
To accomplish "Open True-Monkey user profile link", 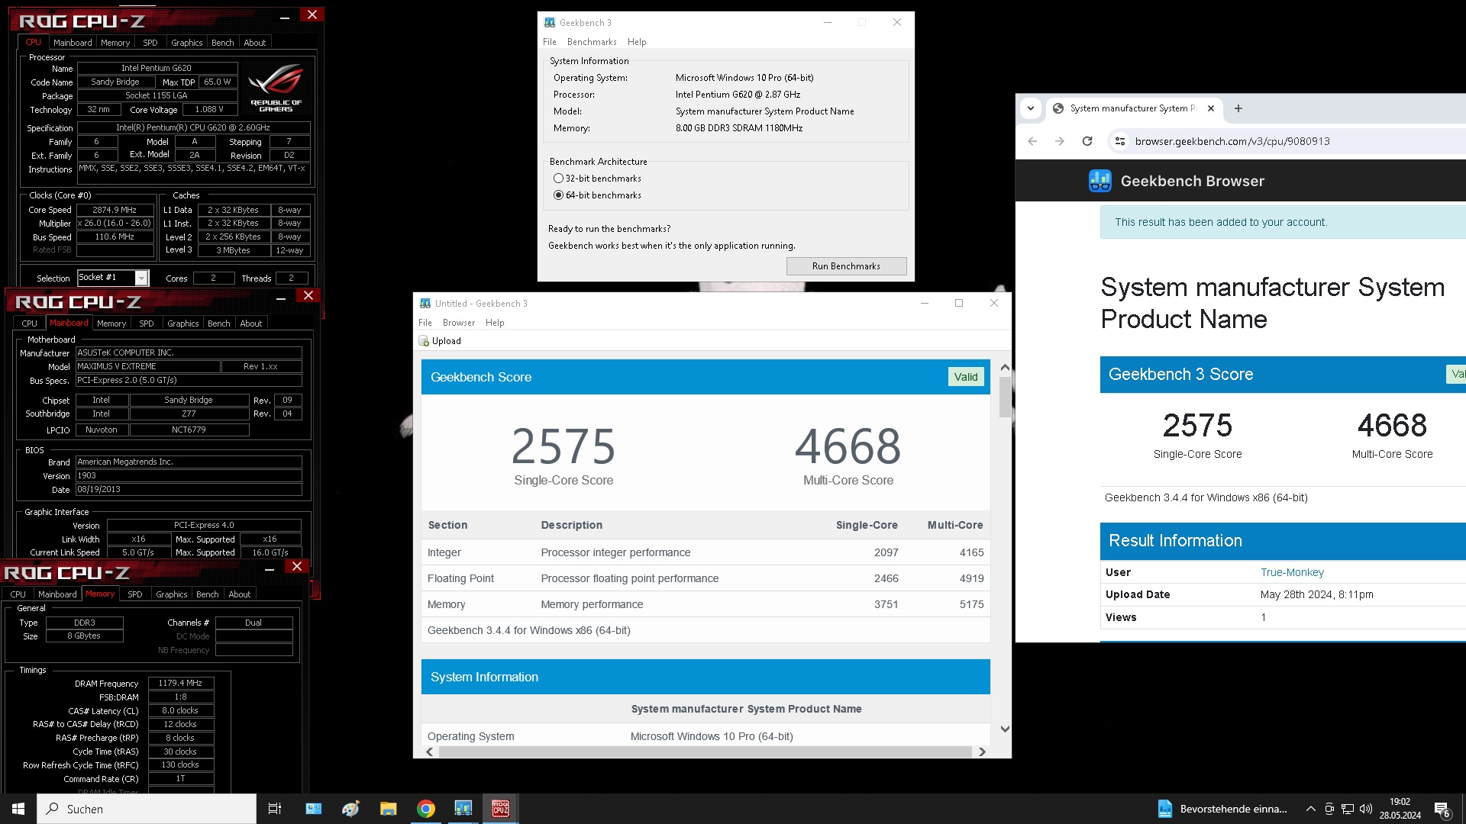I will pyautogui.click(x=1292, y=572).
